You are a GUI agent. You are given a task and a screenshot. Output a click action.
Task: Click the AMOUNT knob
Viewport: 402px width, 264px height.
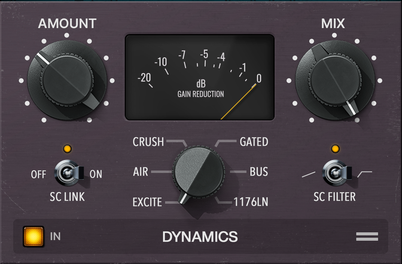point(67,80)
